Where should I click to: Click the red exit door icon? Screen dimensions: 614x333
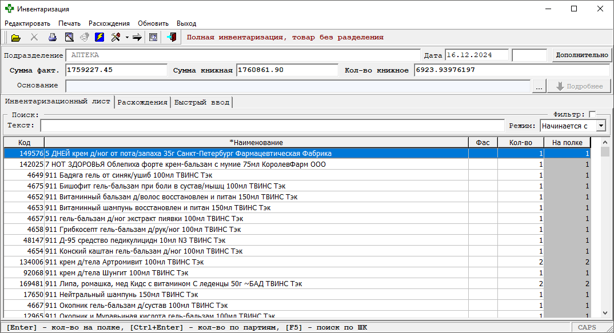[171, 38]
